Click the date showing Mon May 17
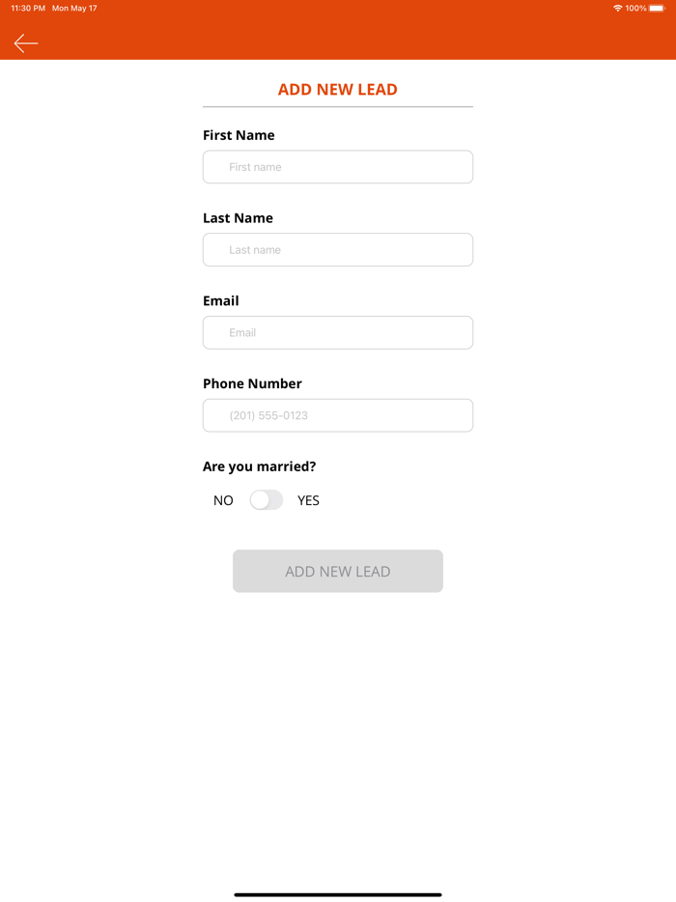 click(73, 8)
